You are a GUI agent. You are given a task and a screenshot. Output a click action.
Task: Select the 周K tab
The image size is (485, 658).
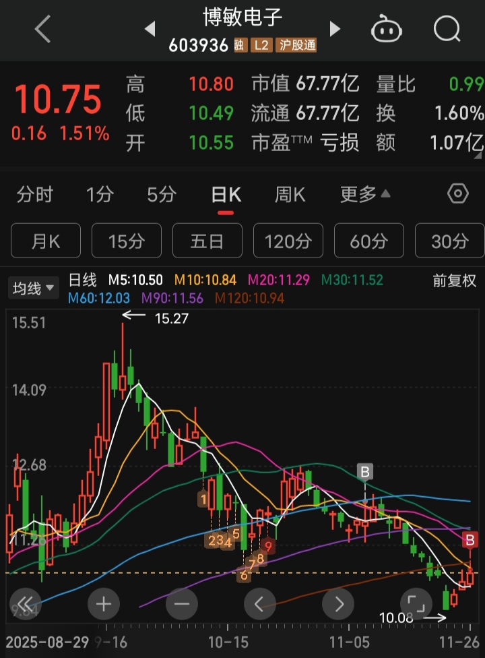coord(290,195)
